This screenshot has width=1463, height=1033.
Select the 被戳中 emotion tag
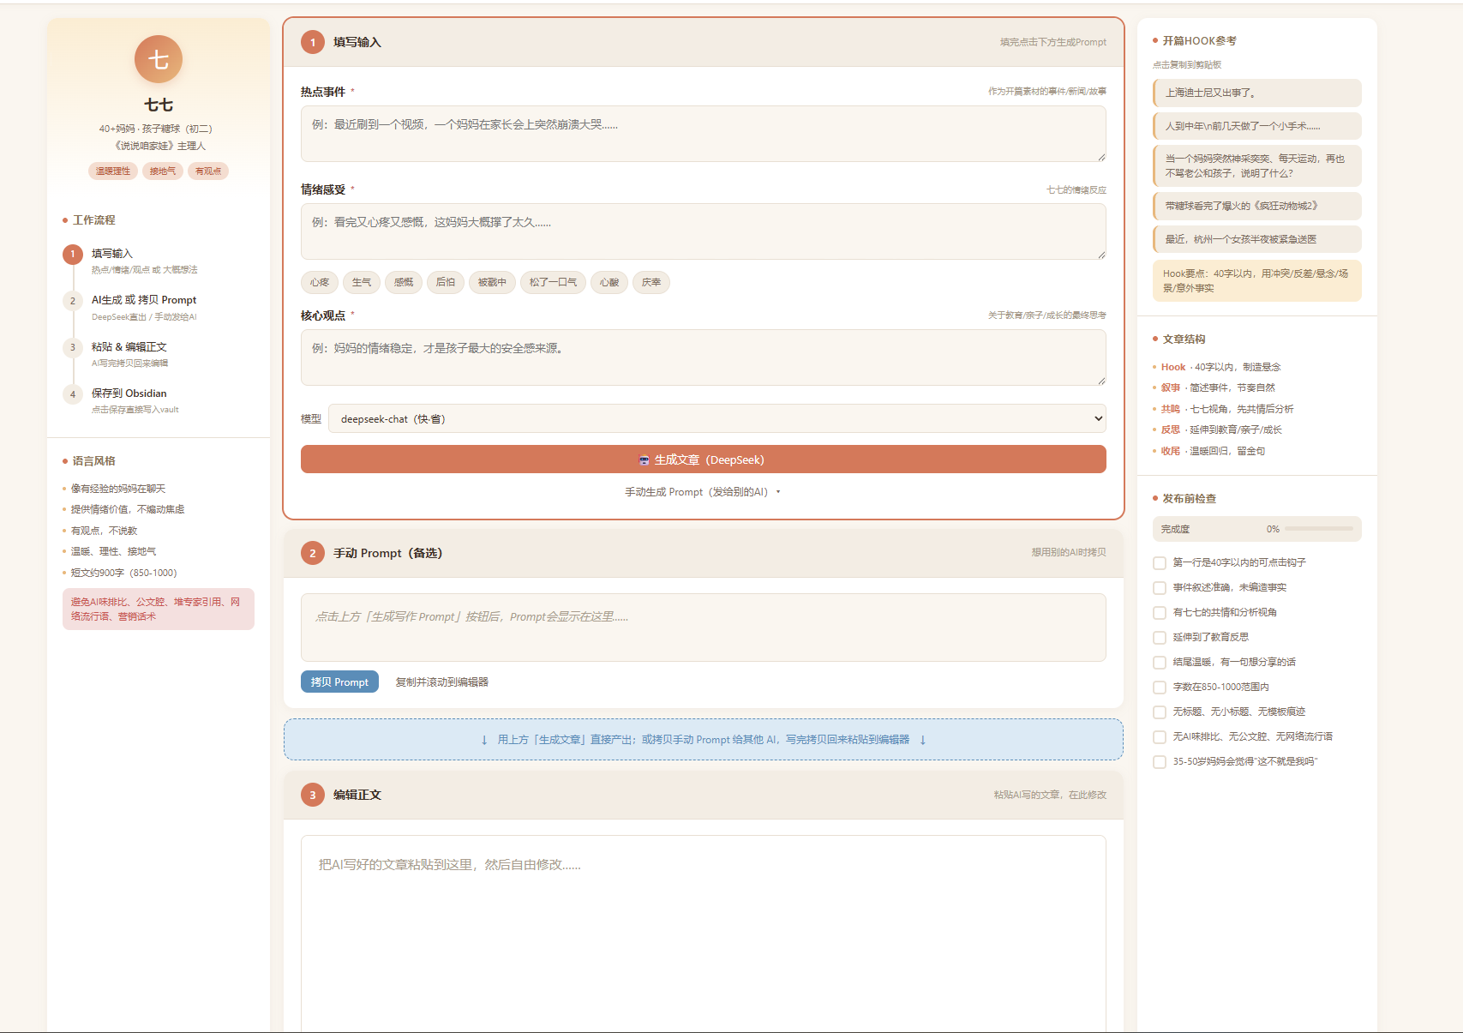(x=492, y=282)
